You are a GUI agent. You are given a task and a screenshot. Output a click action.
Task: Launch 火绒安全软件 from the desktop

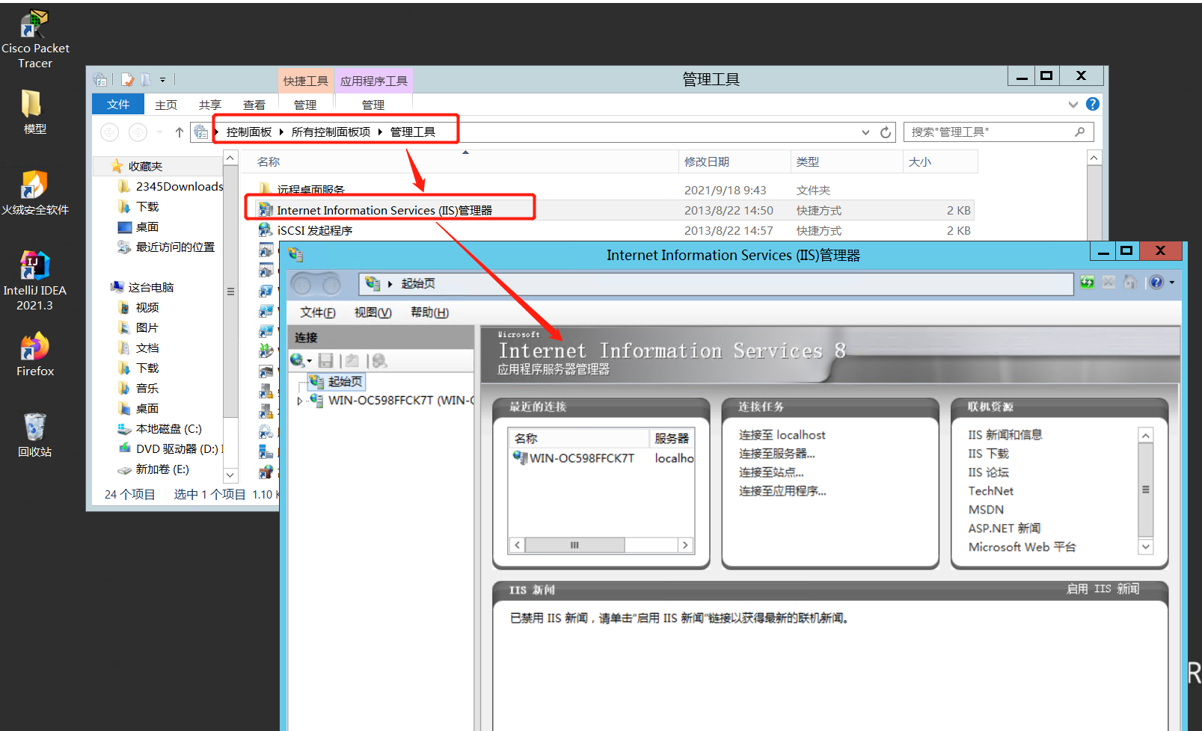click(34, 193)
